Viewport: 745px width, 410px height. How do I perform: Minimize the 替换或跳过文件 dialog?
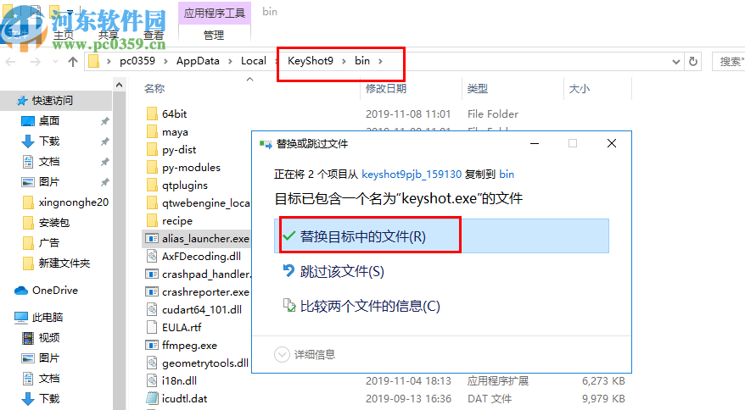tap(535, 143)
